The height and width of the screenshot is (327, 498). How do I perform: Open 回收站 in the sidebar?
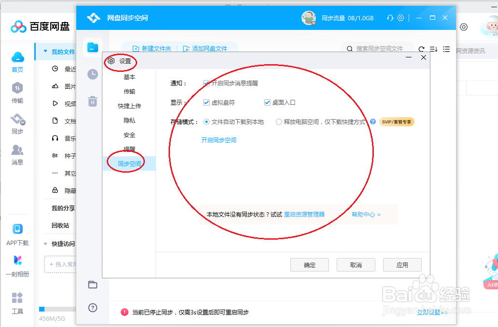pos(60,226)
